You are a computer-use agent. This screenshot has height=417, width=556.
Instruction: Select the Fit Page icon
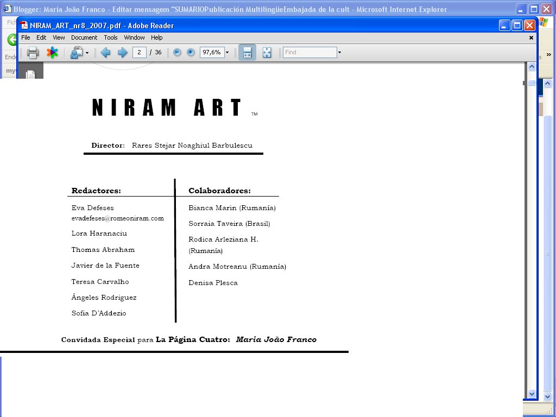click(266, 52)
